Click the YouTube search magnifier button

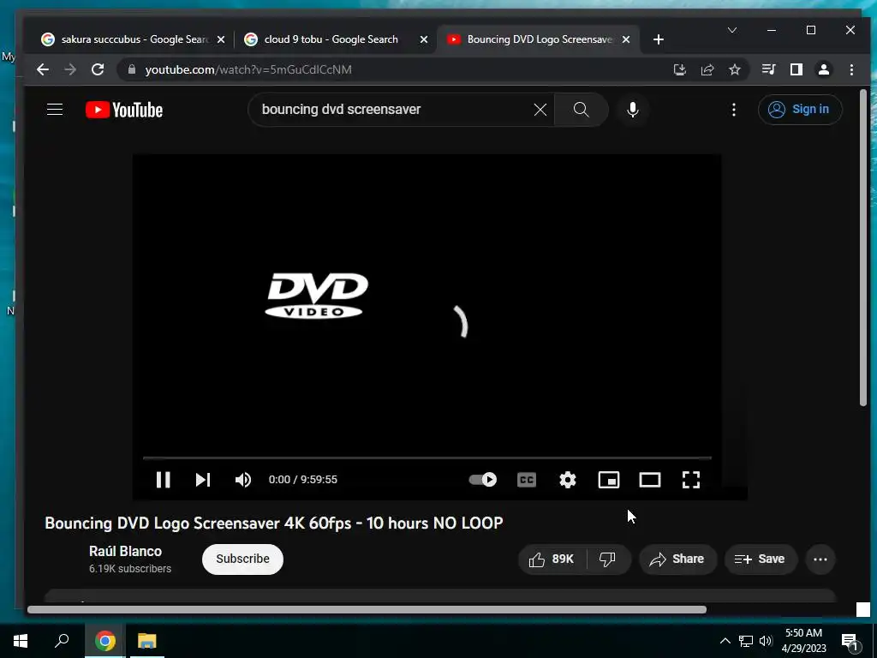tap(582, 109)
